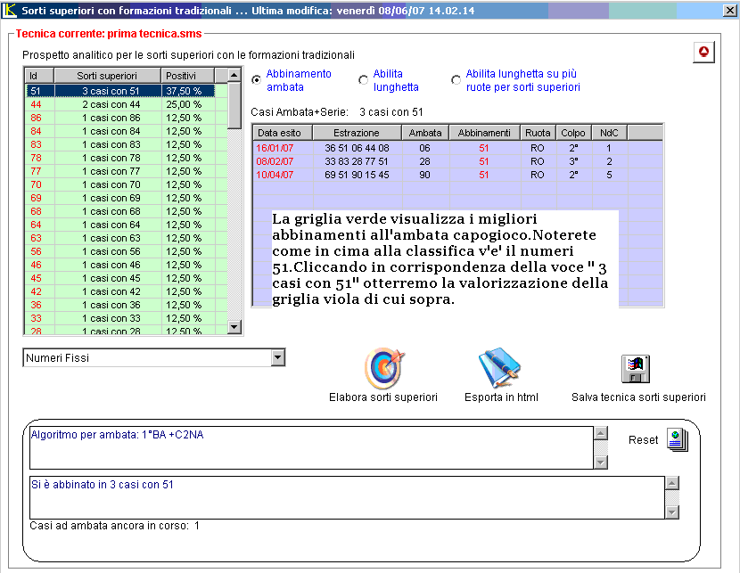This screenshot has height=573, width=740.
Task: Click the date 10/04/07 in results grid
Action: pyautogui.click(x=275, y=175)
